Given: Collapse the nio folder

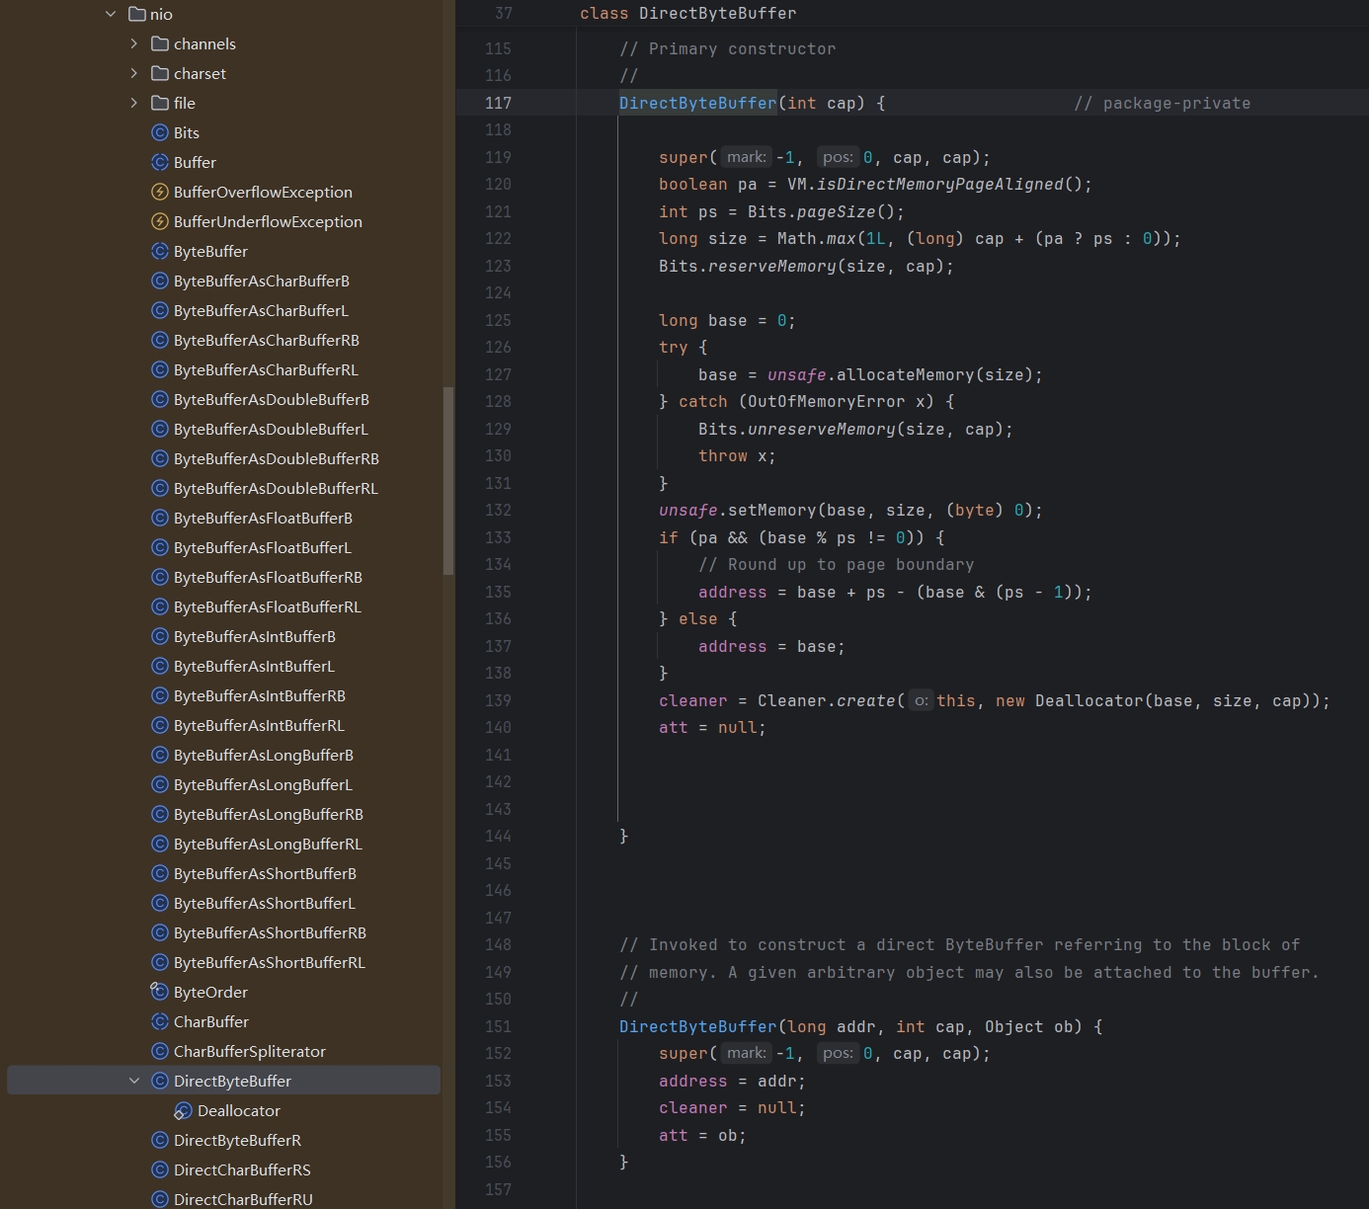Looking at the screenshot, I should click(x=111, y=14).
